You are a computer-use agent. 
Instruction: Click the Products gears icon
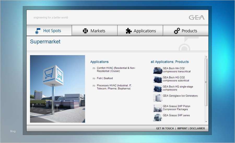point(177,31)
